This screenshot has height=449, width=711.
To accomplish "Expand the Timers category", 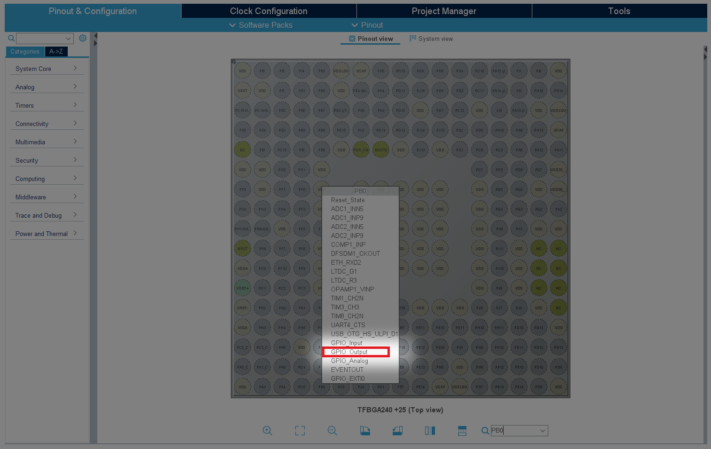I will (x=47, y=105).
